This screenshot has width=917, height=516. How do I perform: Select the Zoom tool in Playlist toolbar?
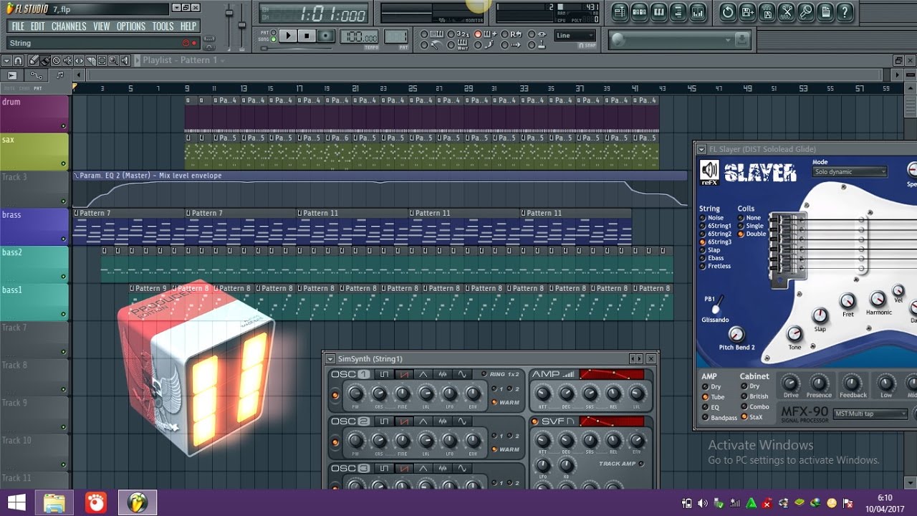[113, 61]
